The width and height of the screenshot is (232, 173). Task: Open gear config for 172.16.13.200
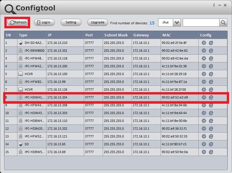coord(204,66)
